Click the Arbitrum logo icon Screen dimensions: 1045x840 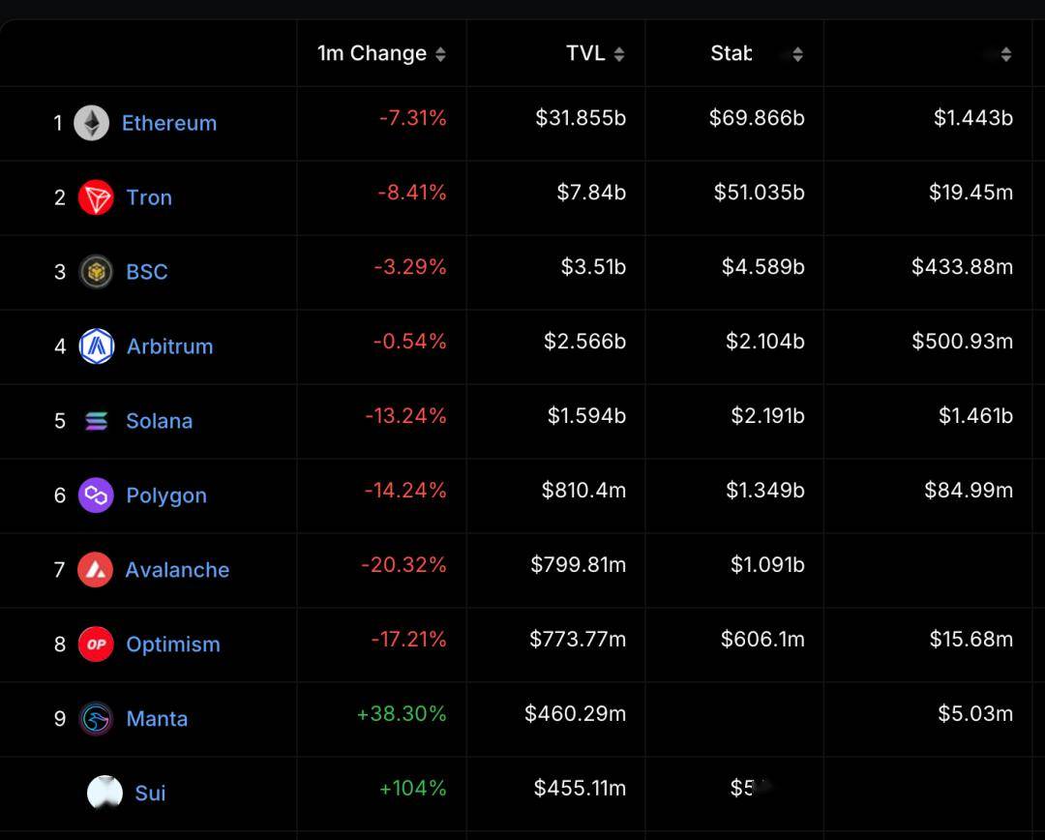(97, 346)
